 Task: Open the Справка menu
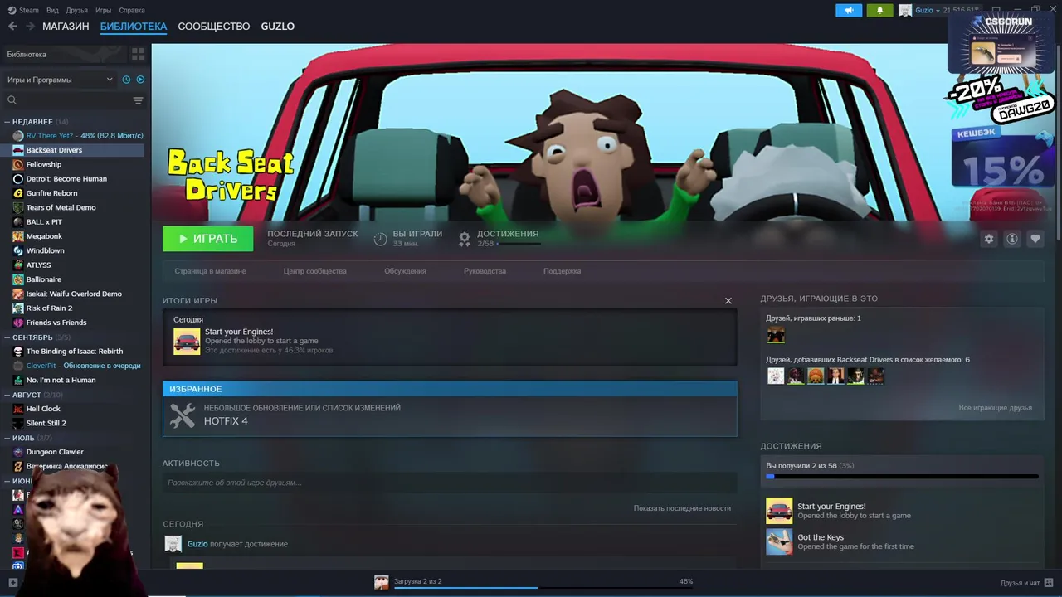(x=132, y=10)
